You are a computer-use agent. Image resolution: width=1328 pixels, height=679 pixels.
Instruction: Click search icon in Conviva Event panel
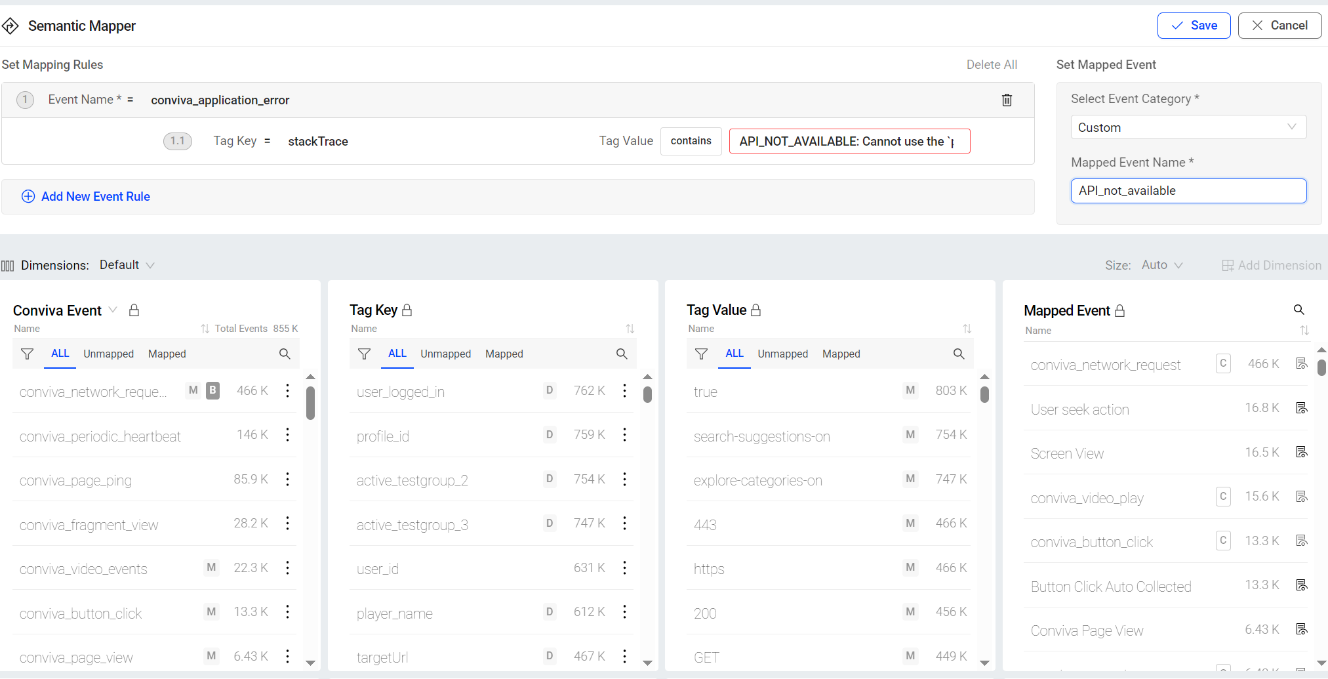[x=285, y=354]
